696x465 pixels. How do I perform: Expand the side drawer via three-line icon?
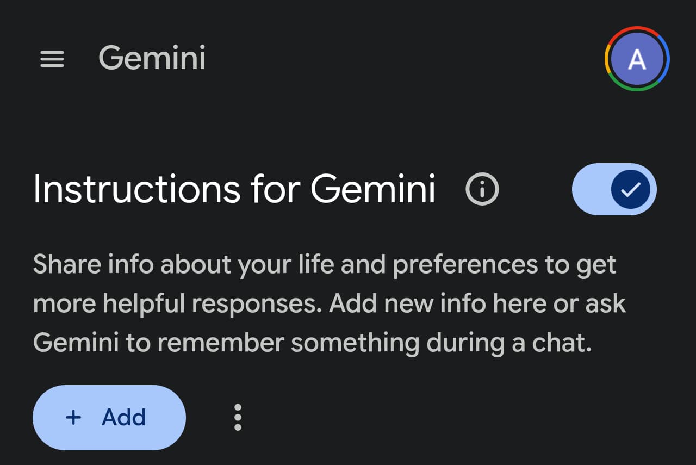point(52,59)
